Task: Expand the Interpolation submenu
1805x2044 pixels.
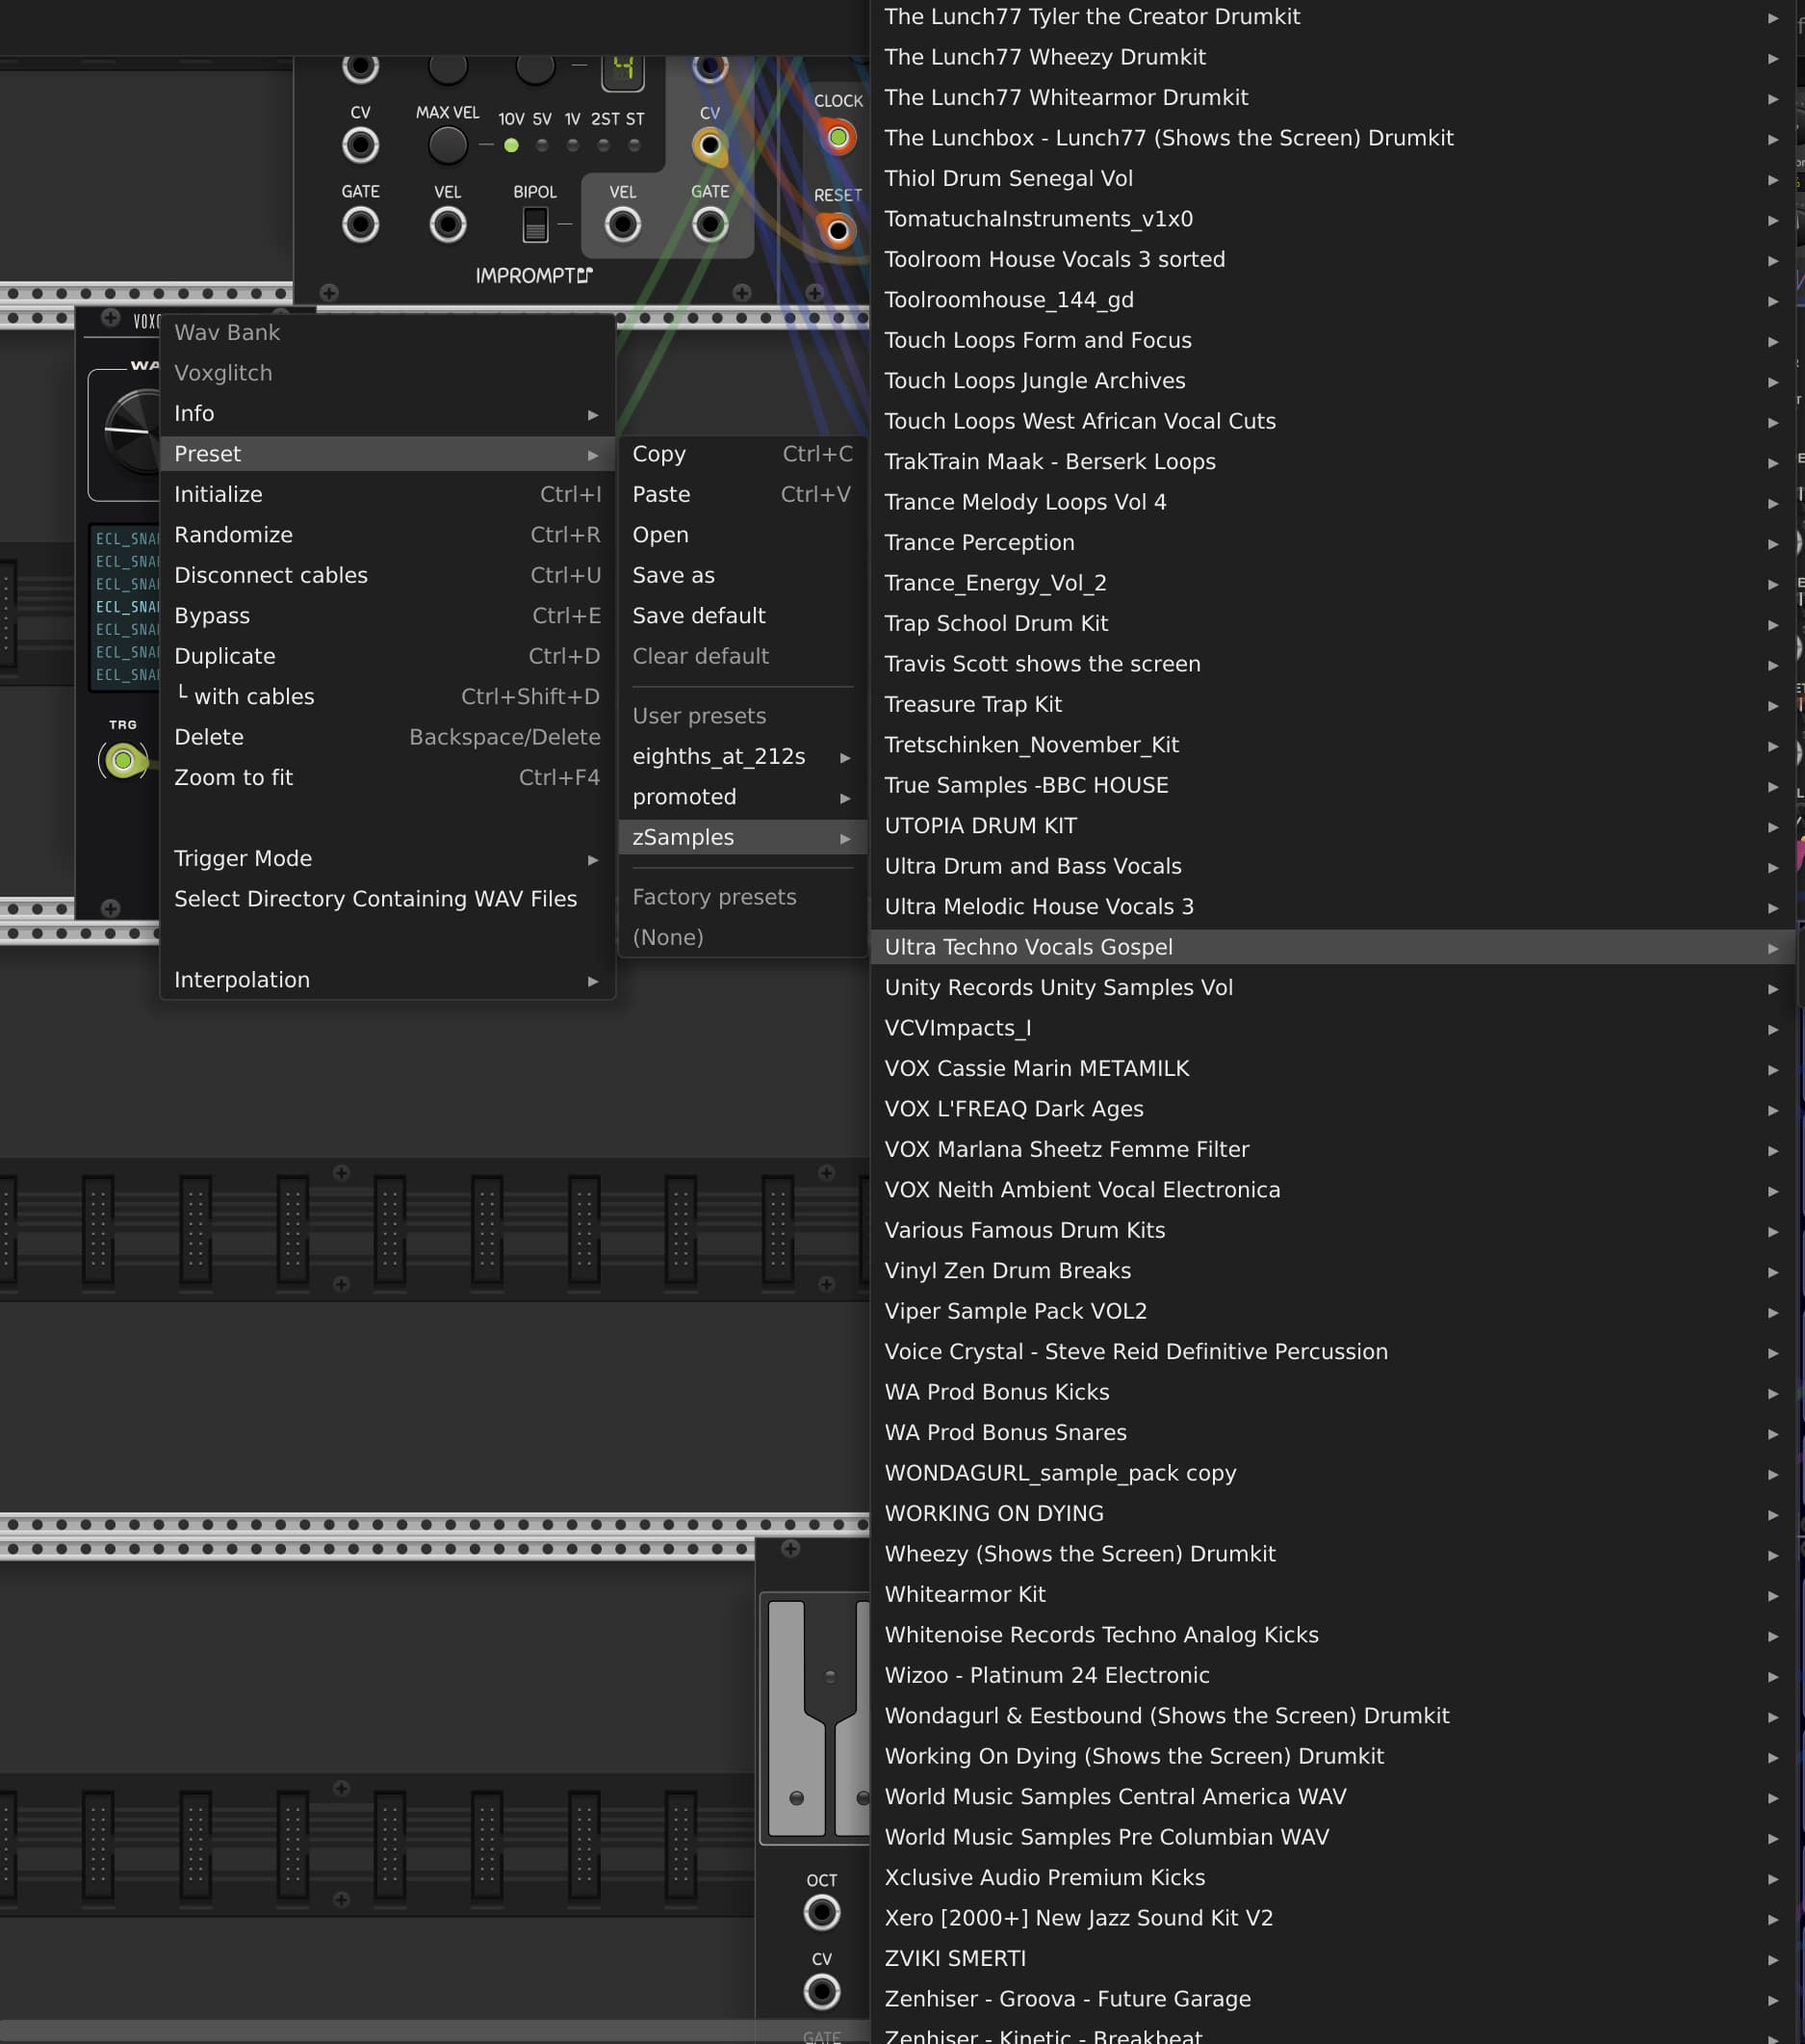Action: coord(388,980)
